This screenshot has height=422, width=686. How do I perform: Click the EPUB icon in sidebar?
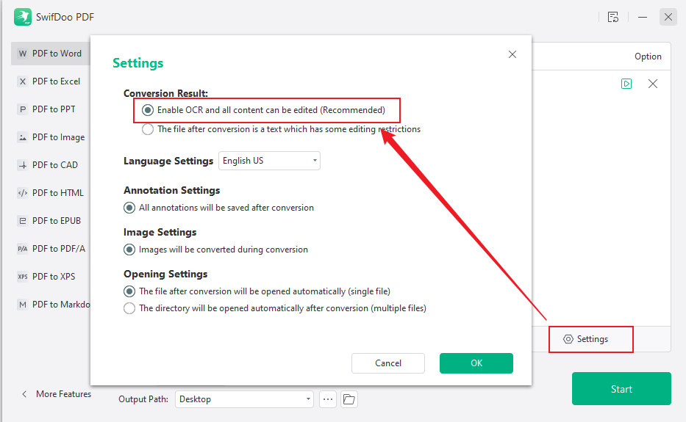[x=22, y=221]
